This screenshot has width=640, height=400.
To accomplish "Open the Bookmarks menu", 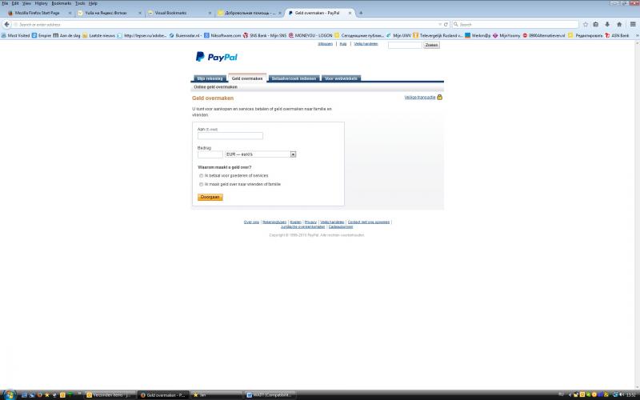I will 62,3.
